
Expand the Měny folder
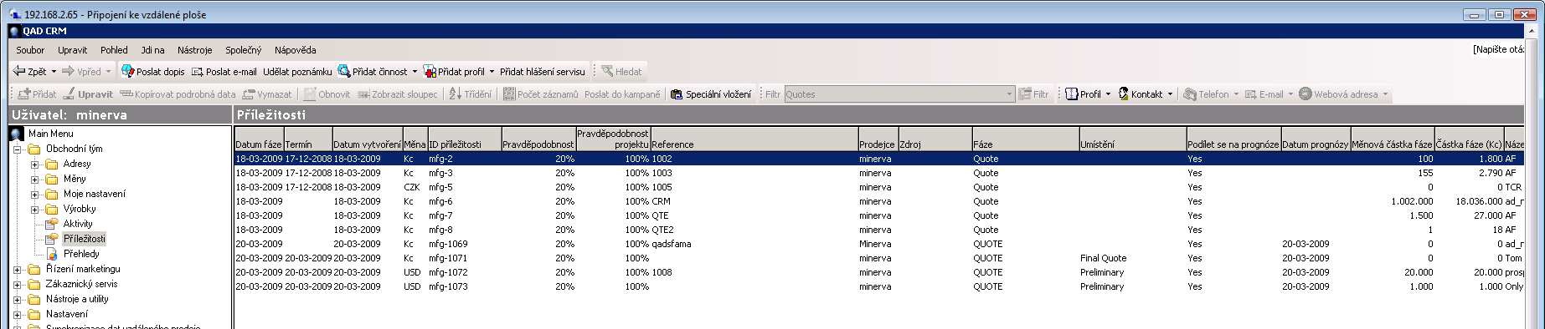[x=34, y=180]
